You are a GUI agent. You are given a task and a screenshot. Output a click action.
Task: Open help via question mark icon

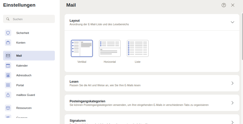pyautogui.click(x=224, y=5)
